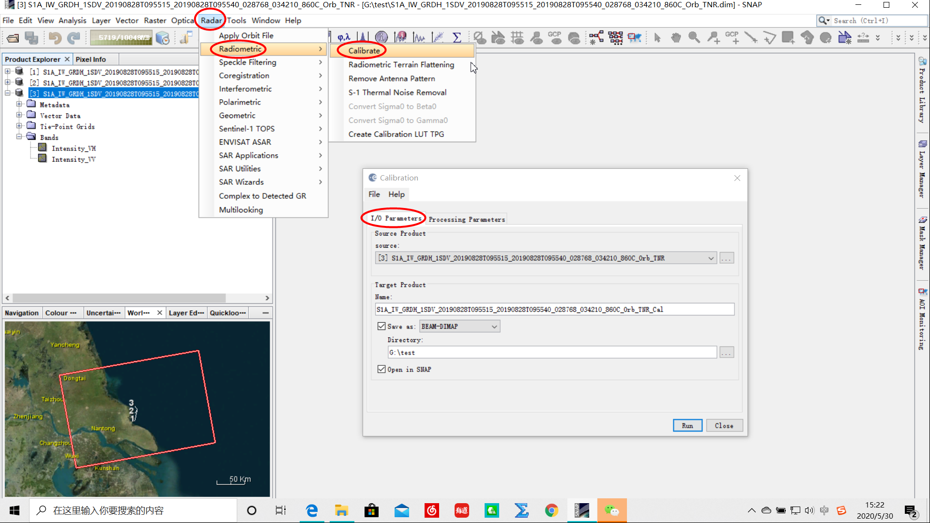Click the Calibrate tool icon in Radar menu
Screen dimensions: 930x523
point(364,50)
